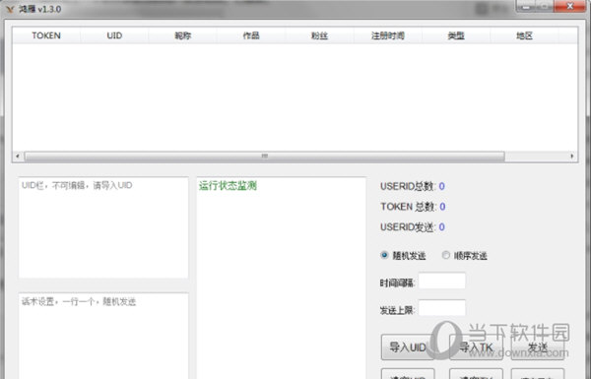Click the app logo icon in title bar
The height and width of the screenshot is (379, 591).
pos(10,9)
